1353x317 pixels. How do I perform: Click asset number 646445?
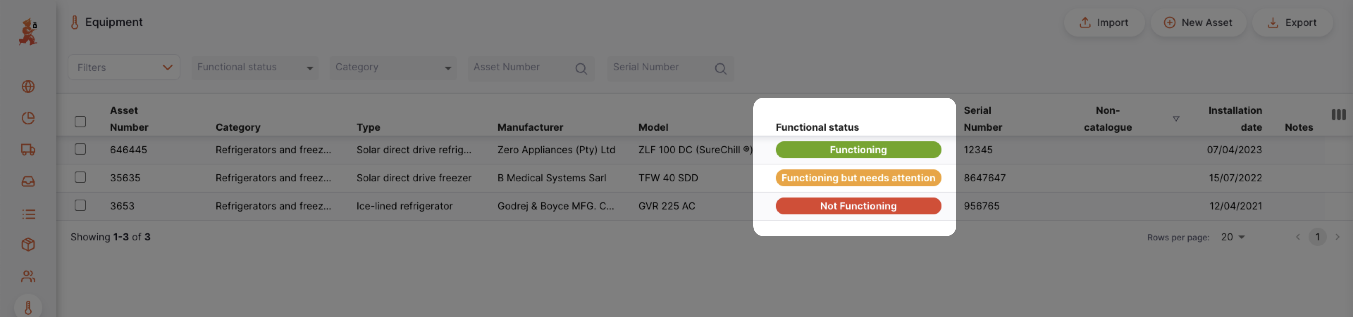point(128,150)
